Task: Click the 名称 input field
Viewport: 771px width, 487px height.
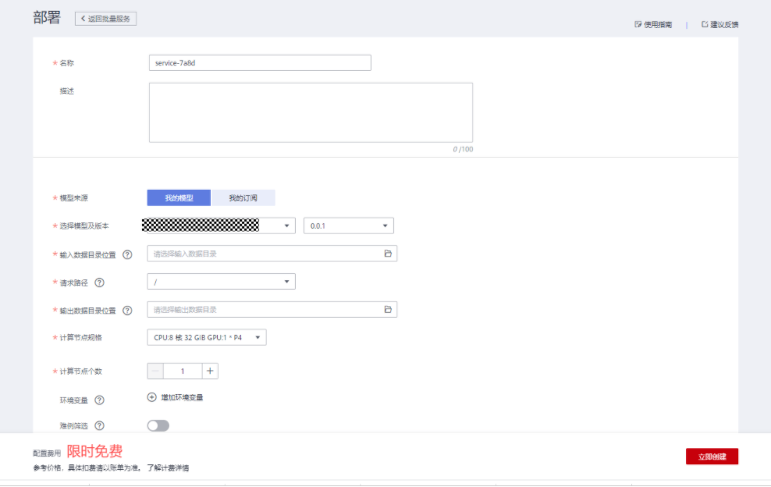Action: pyautogui.click(x=260, y=63)
